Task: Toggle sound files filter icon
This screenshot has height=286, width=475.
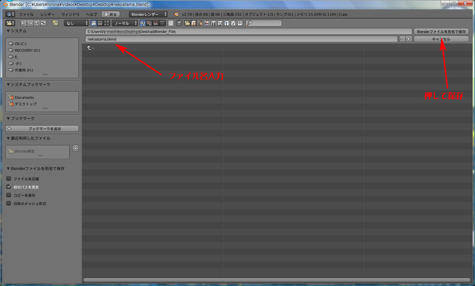Action: [233, 23]
